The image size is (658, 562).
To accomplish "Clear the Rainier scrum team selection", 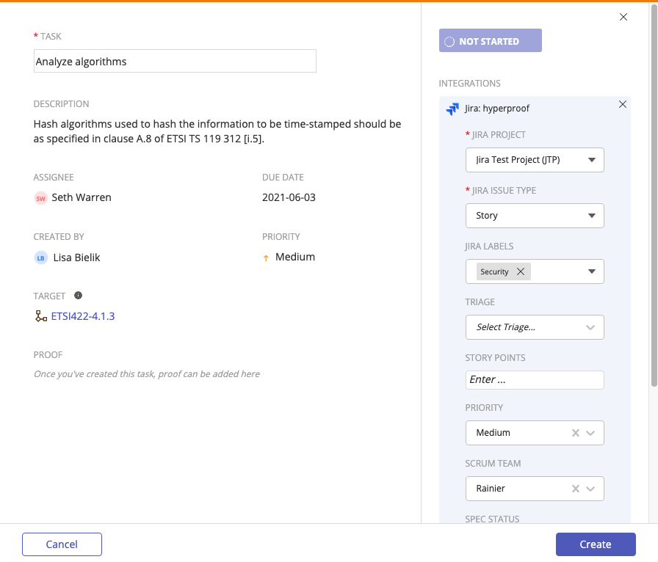I will click(x=575, y=489).
